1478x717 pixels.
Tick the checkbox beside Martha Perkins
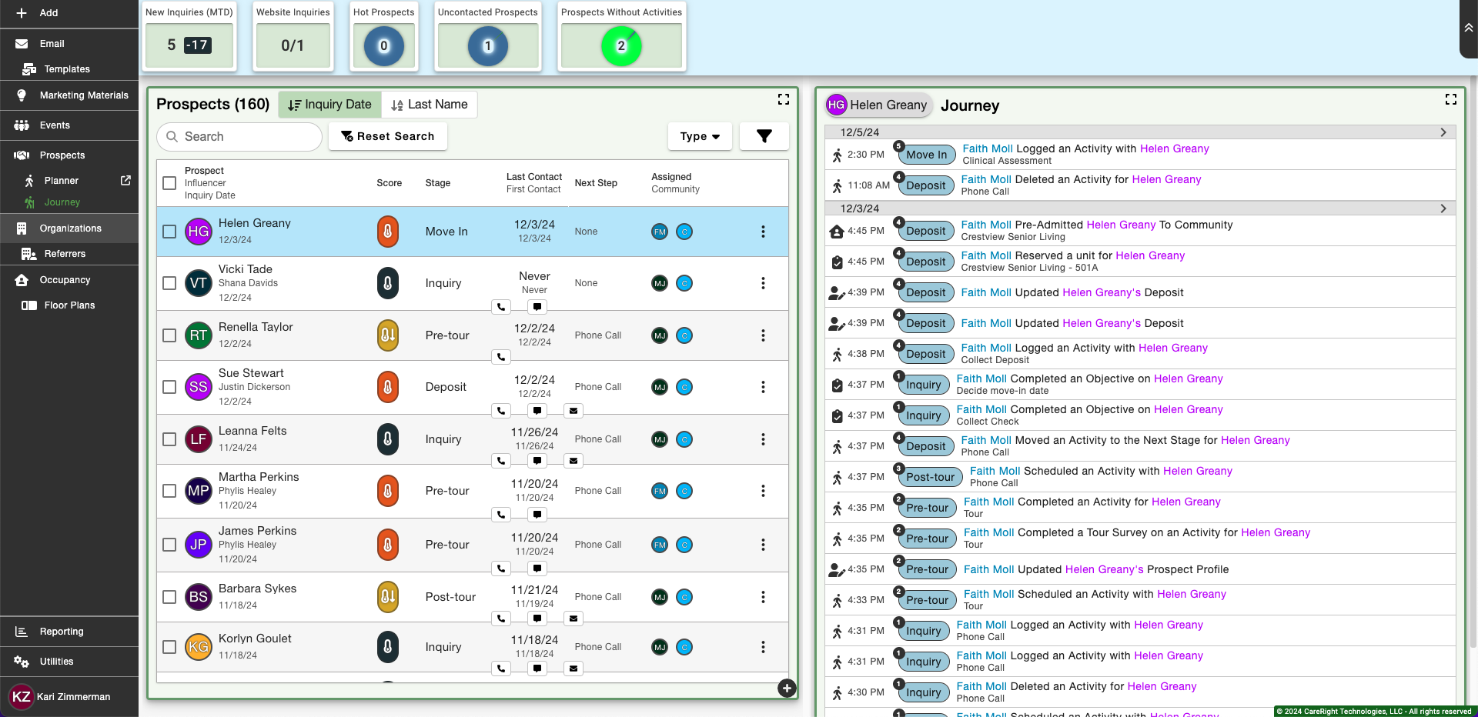click(169, 491)
